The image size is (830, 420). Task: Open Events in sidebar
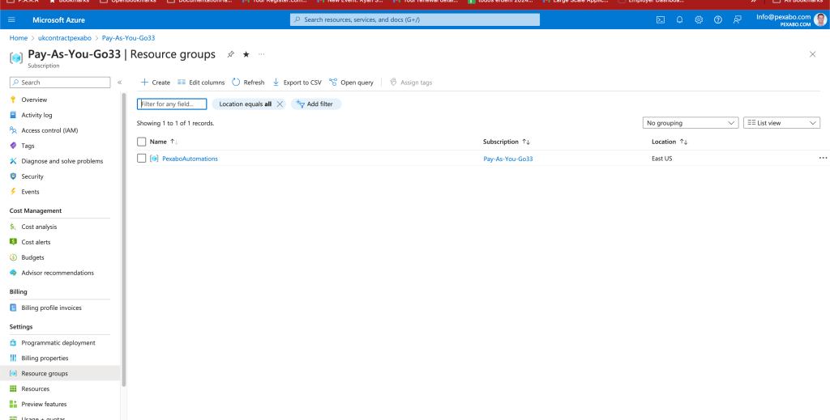30,192
